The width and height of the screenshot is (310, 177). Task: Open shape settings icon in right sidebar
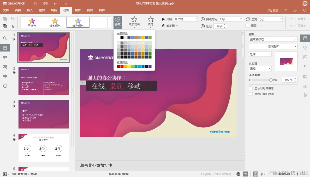click(x=305, y=48)
